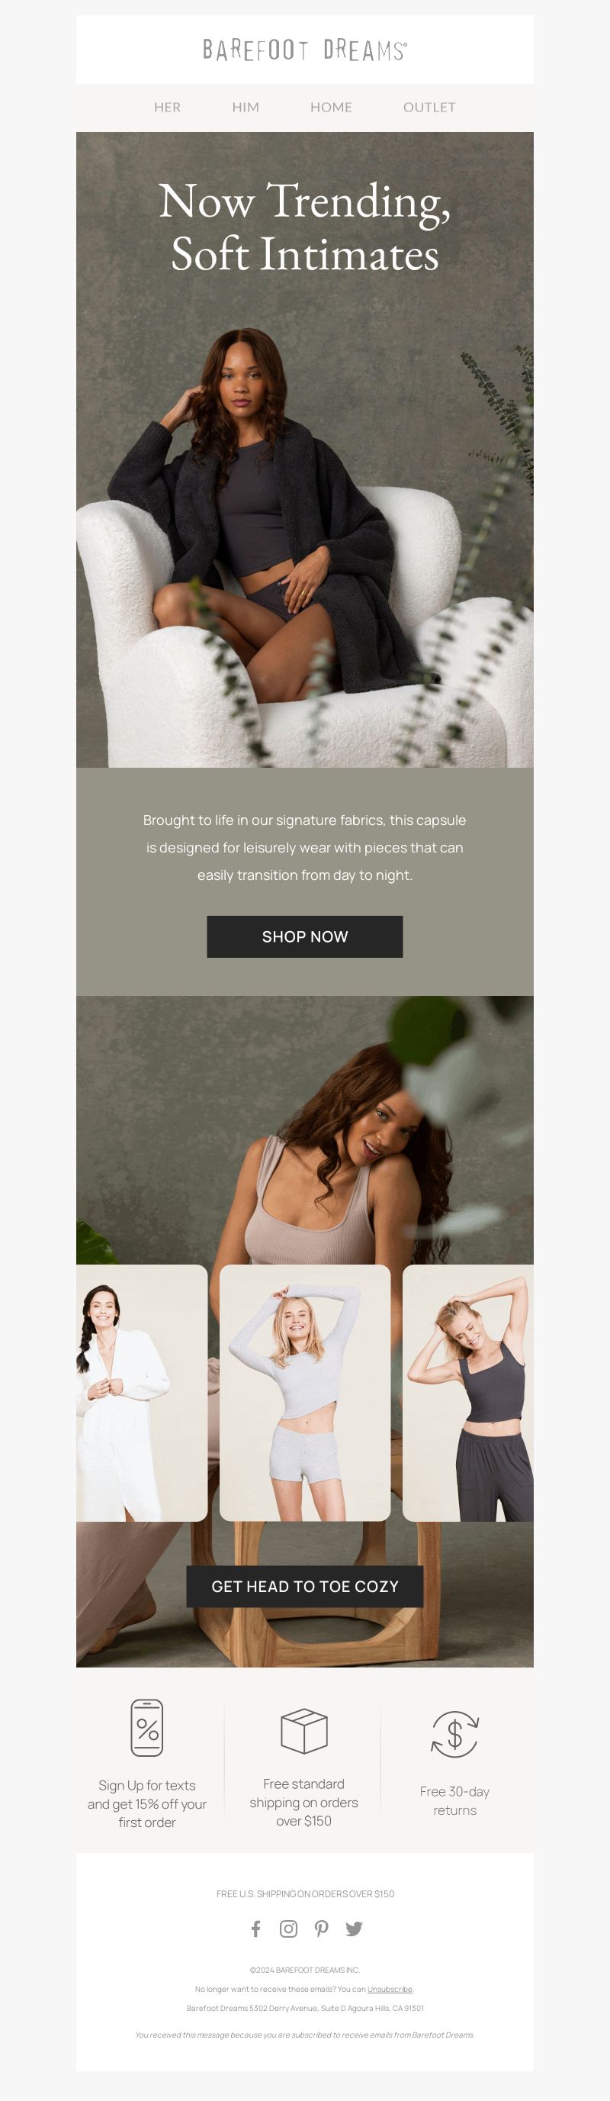Select the gray long-sleeve set thumbnail
The height and width of the screenshot is (2101, 610).
coord(304,1392)
